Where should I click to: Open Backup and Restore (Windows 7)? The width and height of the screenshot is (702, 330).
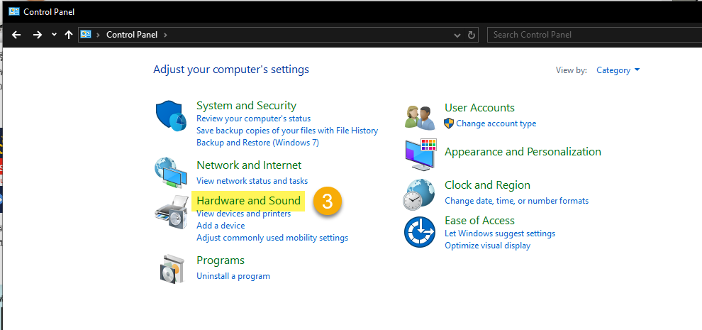point(257,143)
